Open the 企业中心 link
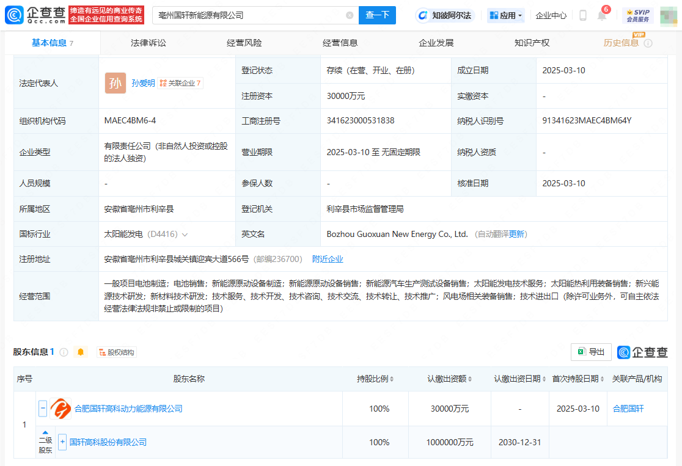Image resolution: width=682 pixels, height=466 pixels. pyautogui.click(x=551, y=16)
